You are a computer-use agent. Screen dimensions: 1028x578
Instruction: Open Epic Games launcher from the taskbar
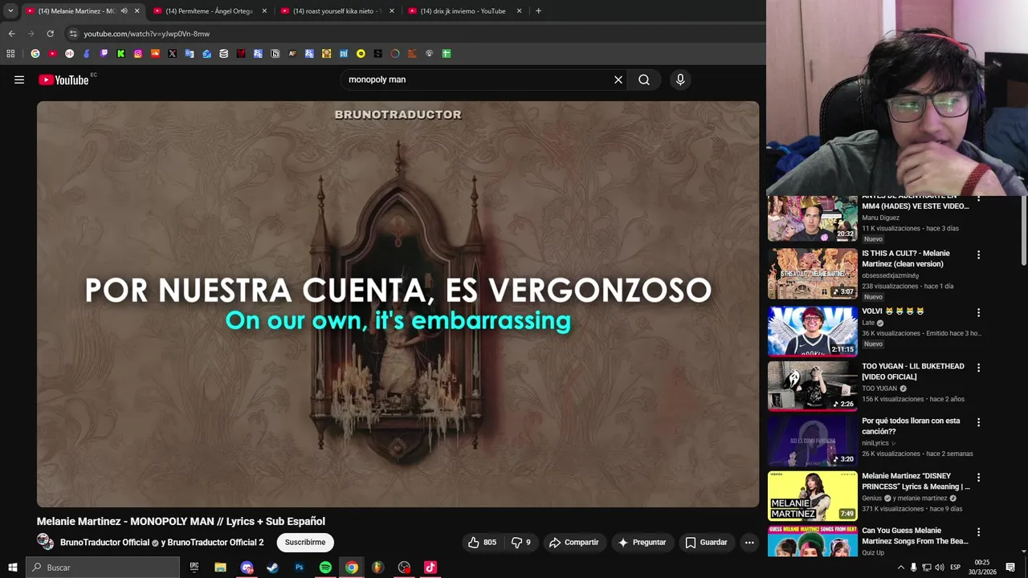tap(194, 568)
